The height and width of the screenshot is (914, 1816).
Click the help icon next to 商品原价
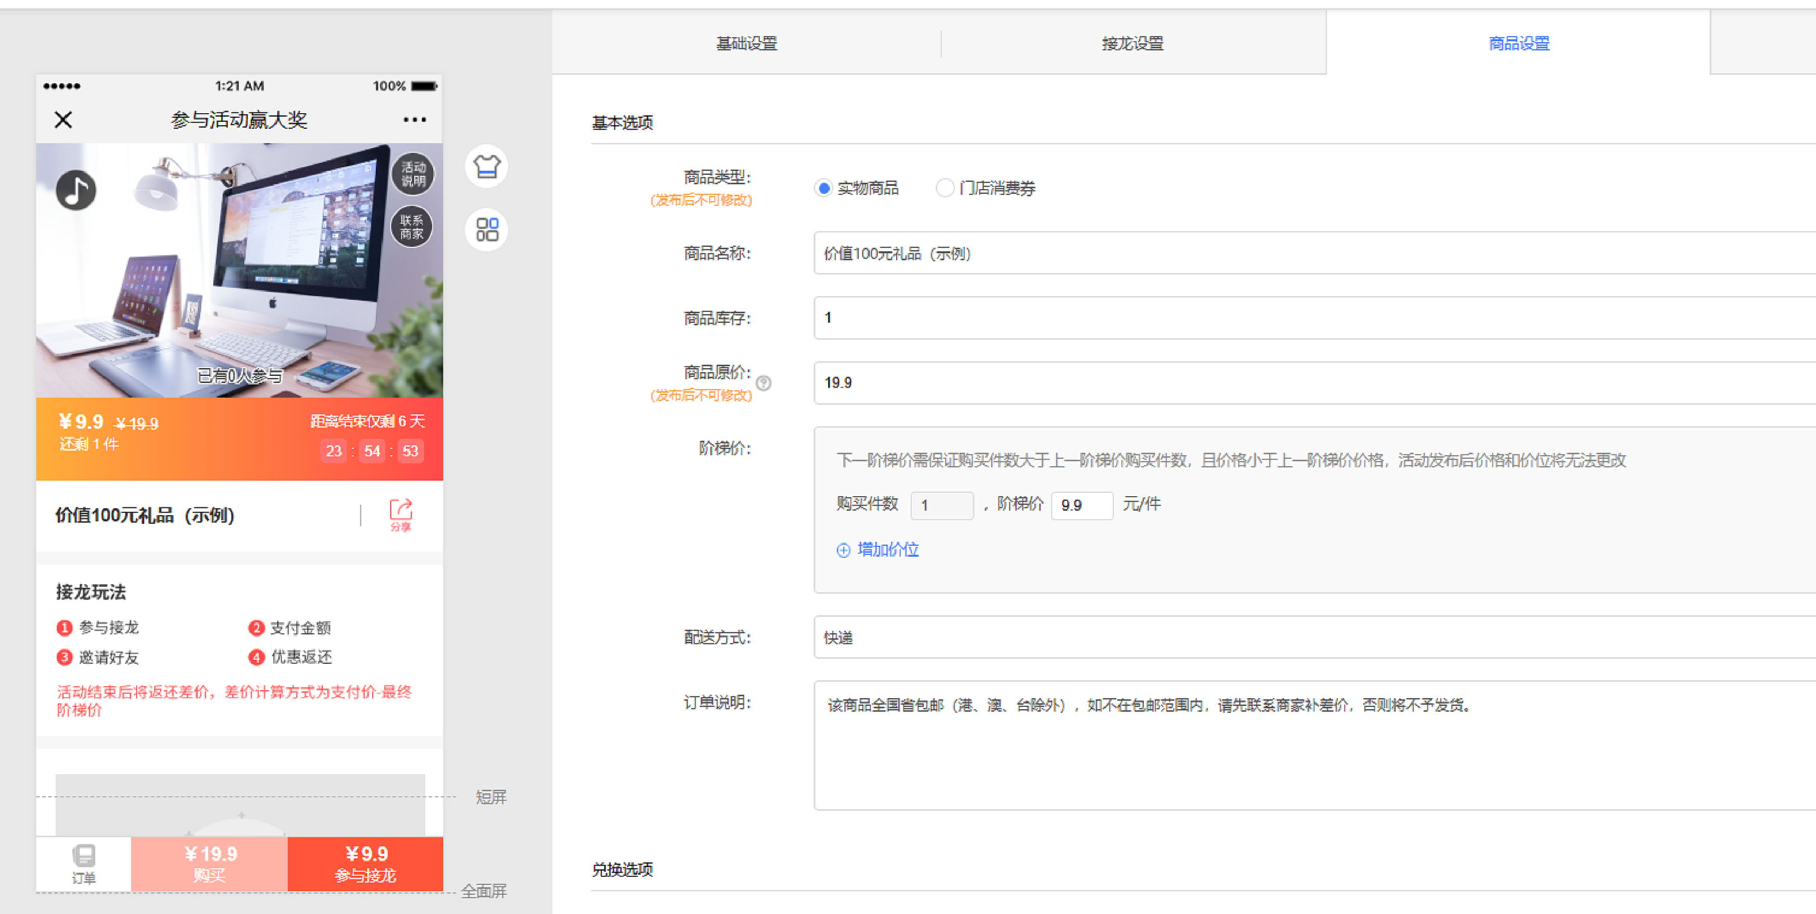coord(764,382)
